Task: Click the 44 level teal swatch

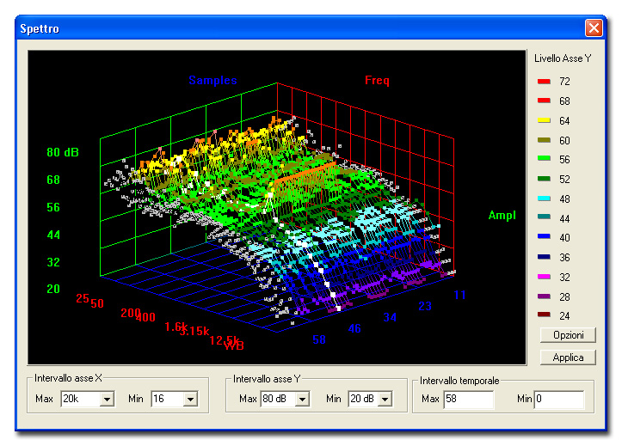Action: pos(544,217)
